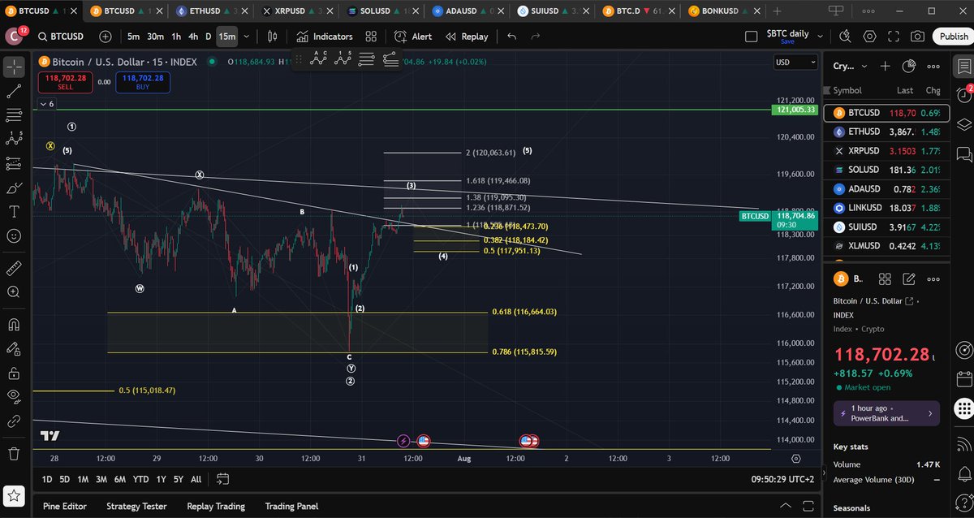Add a symbol to the watchlist
The image size is (974, 518).
point(885,66)
